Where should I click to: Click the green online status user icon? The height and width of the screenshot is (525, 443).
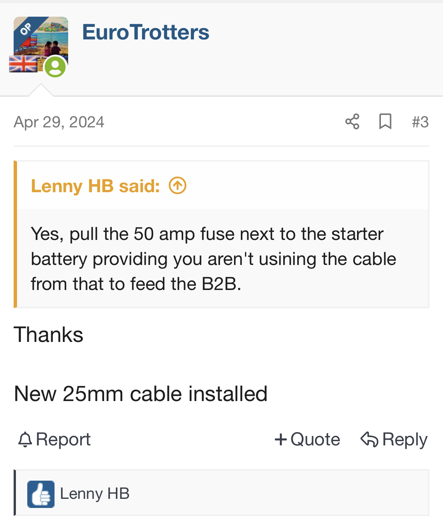pos(55,67)
